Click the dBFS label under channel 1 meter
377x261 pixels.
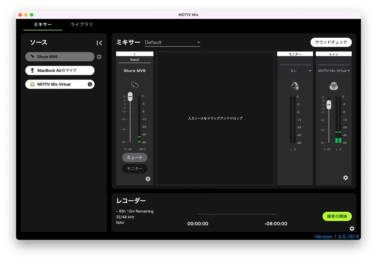[142, 149]
